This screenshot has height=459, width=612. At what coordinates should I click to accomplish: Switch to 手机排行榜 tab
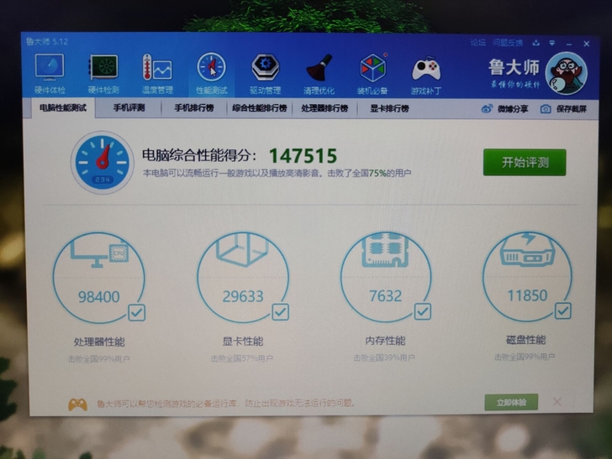coord(194,108)
